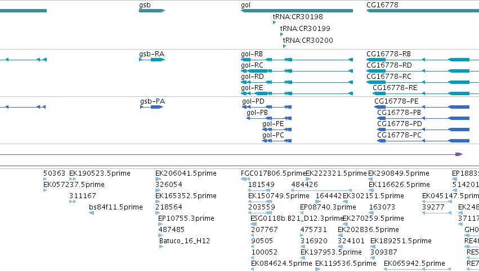Click the gsb-PA protein feature
This screenshot has width=479, height=272.
tap(151, 107)
